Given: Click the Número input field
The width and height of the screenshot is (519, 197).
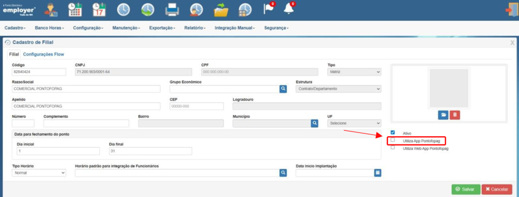Looking at the screenshot, I should 23,123.
